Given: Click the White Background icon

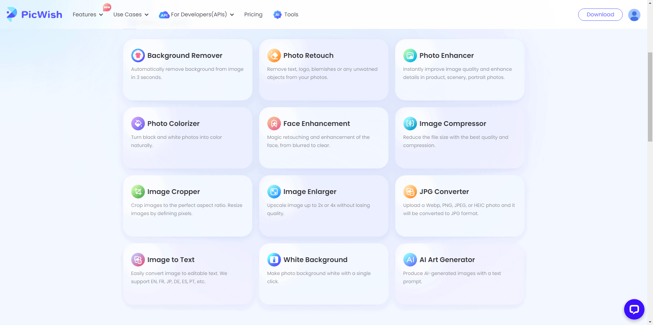Looking at the screenshot, I should point(274,260).
